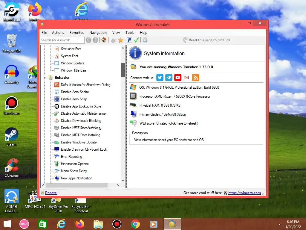Screen dimensions: 306x230
Task: Open the gold favorites star icon
Action: (121, 40)
